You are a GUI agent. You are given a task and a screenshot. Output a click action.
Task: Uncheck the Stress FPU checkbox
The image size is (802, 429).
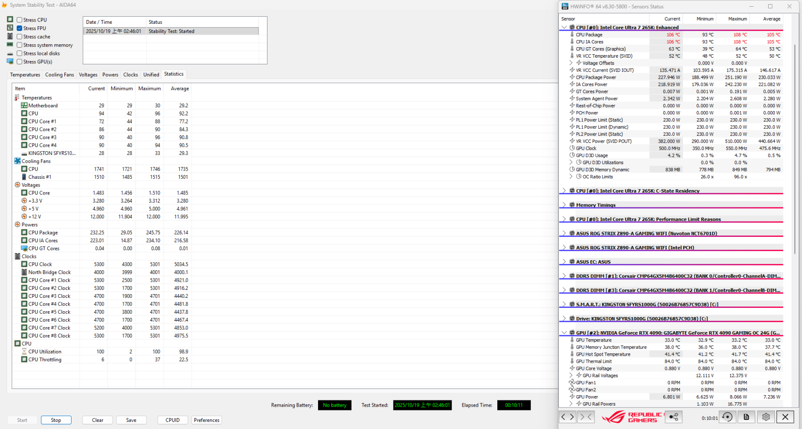pyautogui.click(x=20, y=28)
